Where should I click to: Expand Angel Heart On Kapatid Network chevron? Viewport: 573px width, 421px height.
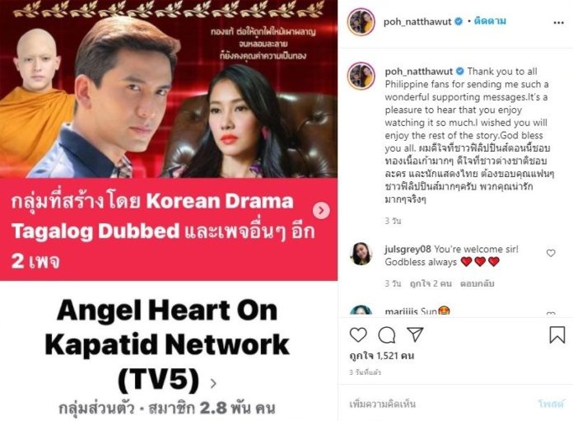tap(213, 383)
